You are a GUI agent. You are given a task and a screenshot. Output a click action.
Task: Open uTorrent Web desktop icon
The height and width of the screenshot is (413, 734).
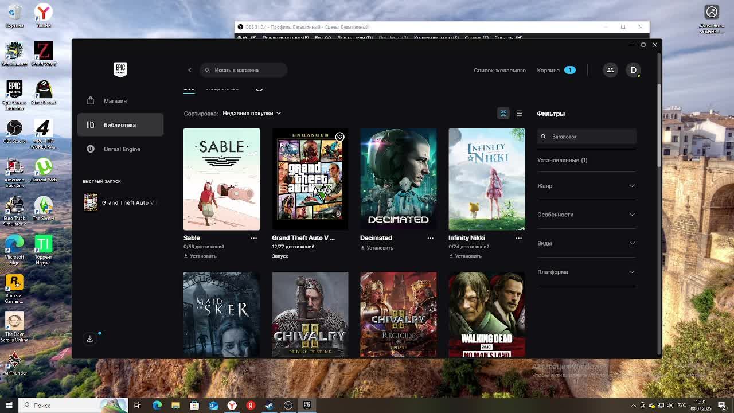[x=43, y=170]
